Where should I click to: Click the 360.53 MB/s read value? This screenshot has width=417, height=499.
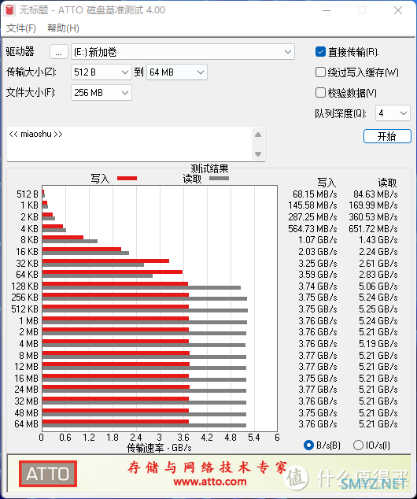(x=373, y=217)
